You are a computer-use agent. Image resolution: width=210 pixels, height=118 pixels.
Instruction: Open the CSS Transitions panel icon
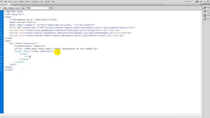pos(205,19)
